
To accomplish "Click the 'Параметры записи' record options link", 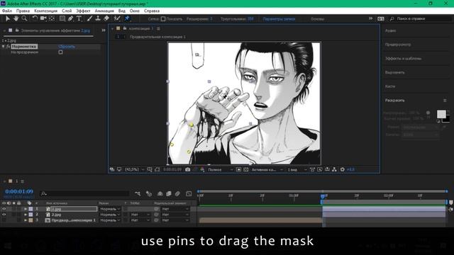I will click(279, 19).
